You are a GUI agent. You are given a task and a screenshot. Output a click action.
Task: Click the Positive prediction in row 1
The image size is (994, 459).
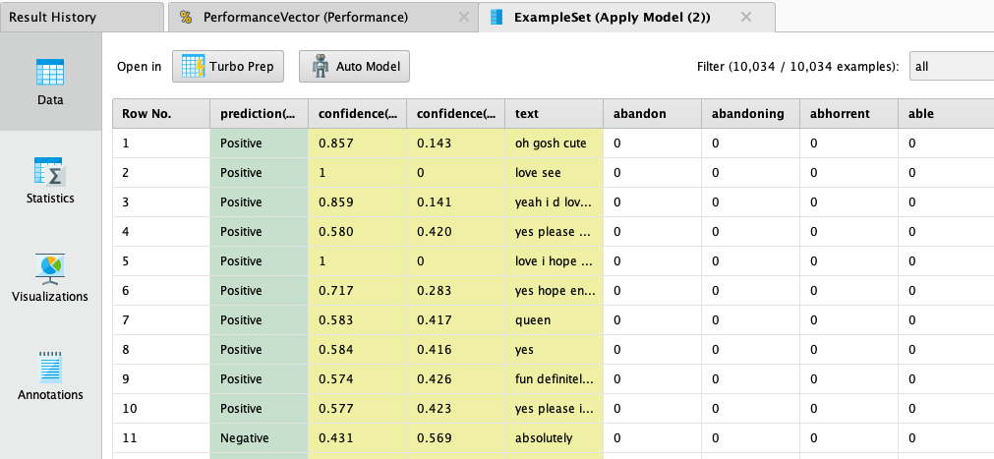[x=260, y=143]
